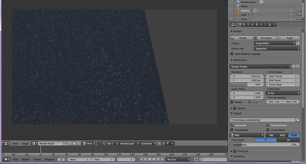Lock the timeline range with padlock icon
The height and width of the screenshot is (164, 306).
[63, 159]
